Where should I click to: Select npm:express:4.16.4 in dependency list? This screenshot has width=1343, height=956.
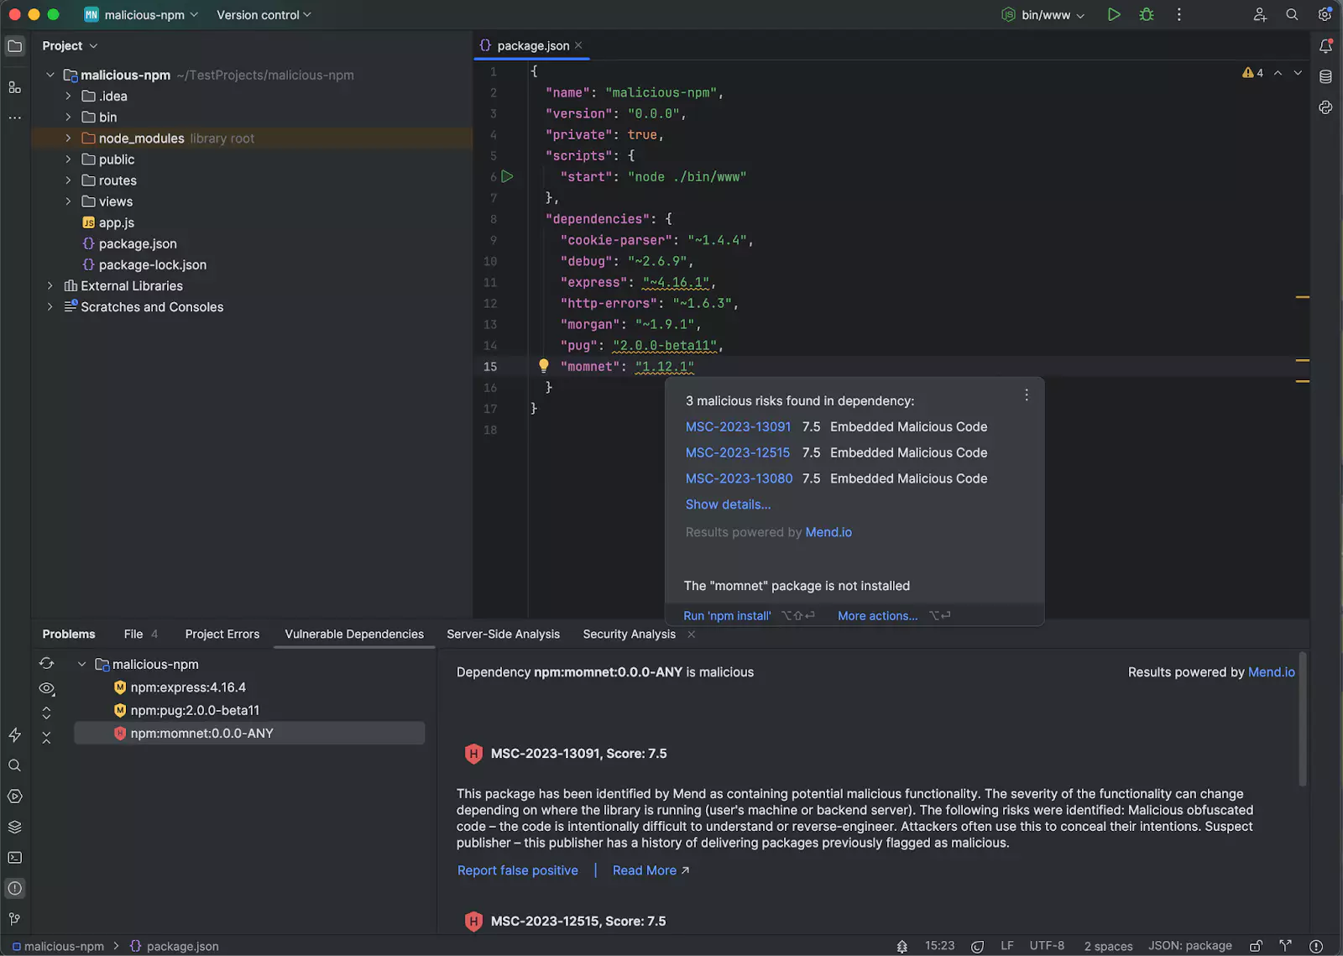click(x=188, y=687)
